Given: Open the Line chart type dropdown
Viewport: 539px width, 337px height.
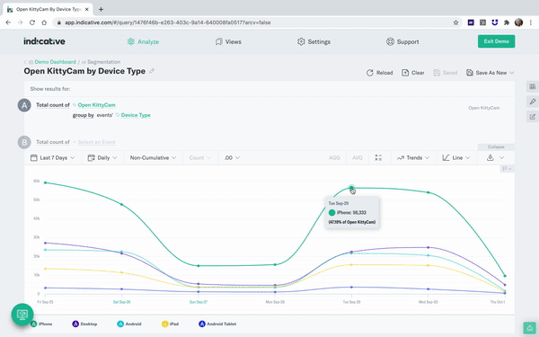Looking at the screenshot, I should (456, 158).
